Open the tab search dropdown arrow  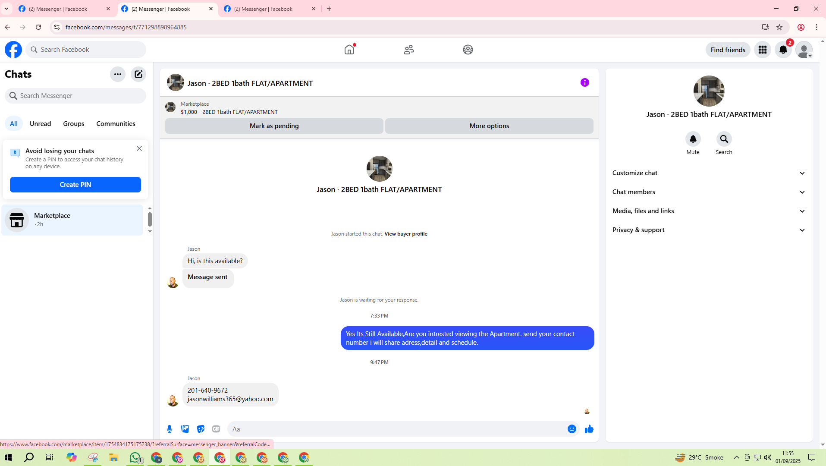click(x=6, y=9)
